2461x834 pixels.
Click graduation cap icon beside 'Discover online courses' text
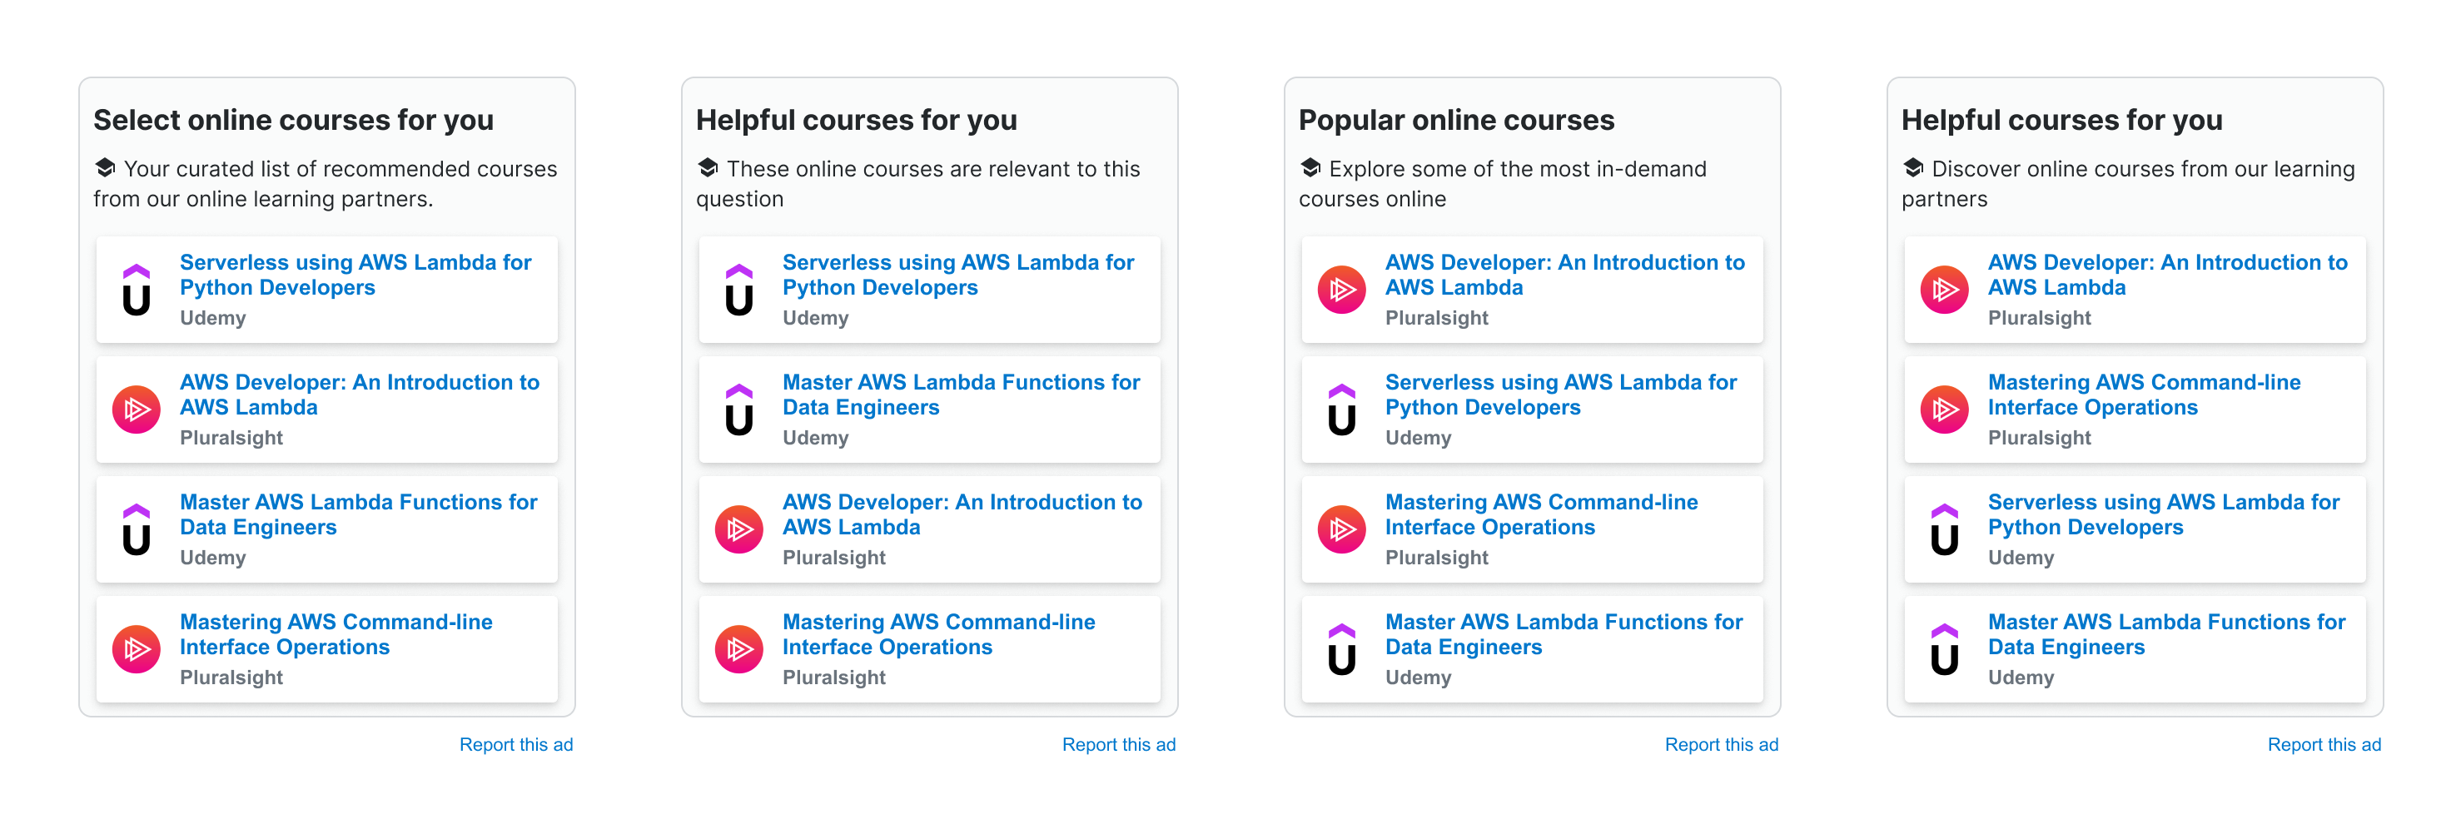pyautogui.click(x=1913, y=168)
